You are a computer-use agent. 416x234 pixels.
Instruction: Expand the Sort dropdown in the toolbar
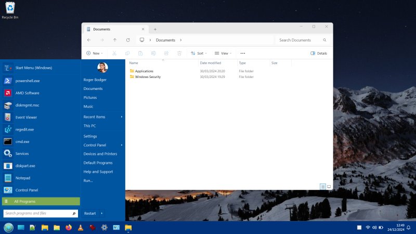[x=199, y=53]
